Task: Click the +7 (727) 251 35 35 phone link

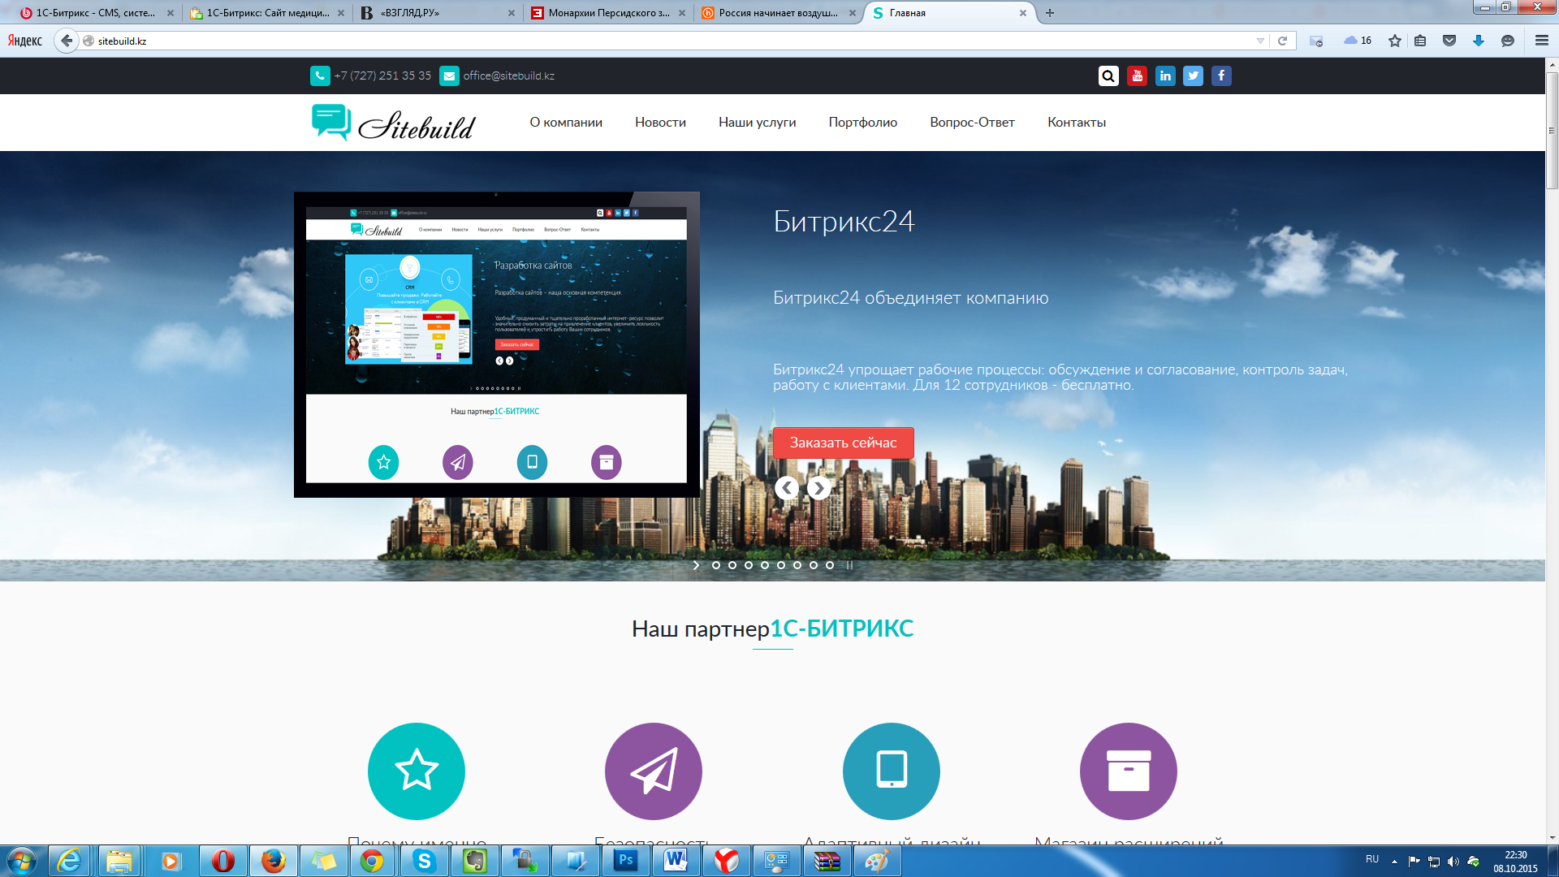Action: point(382,76)
